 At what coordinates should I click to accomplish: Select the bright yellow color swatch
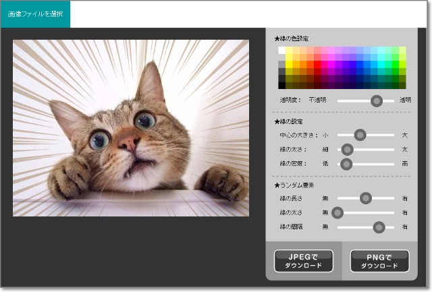(x=289, y=65)
